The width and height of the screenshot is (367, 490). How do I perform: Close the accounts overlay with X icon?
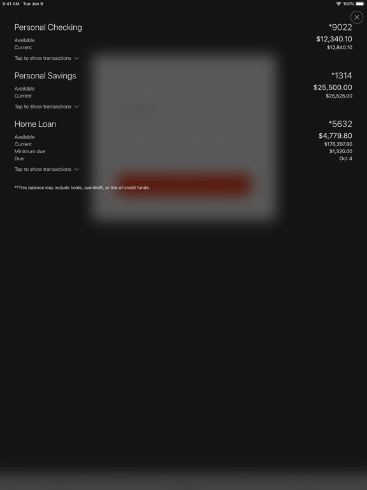357,17
